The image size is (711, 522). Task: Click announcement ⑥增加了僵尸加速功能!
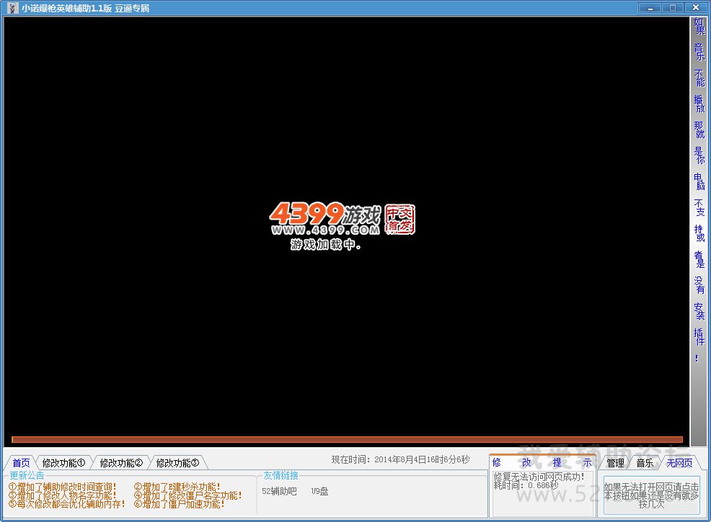(180, 503)
